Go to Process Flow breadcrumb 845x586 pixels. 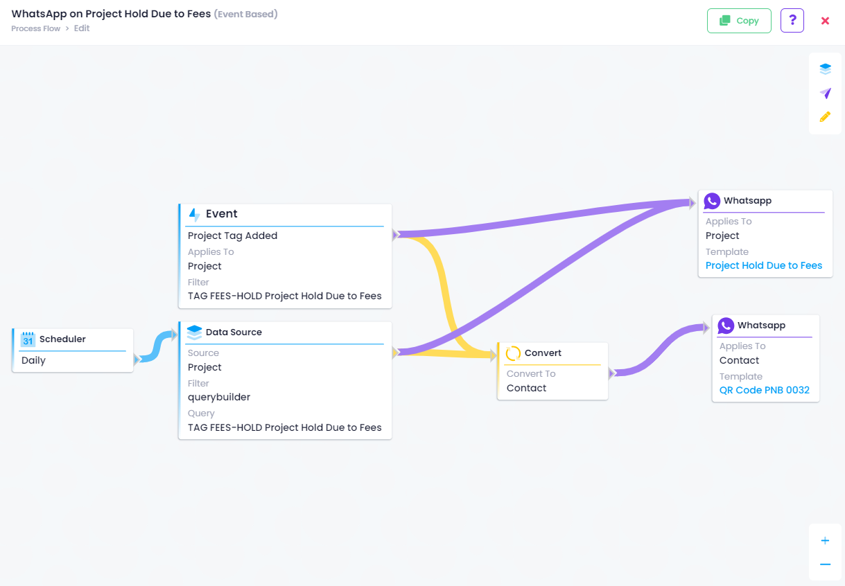(x=35, y=28)
